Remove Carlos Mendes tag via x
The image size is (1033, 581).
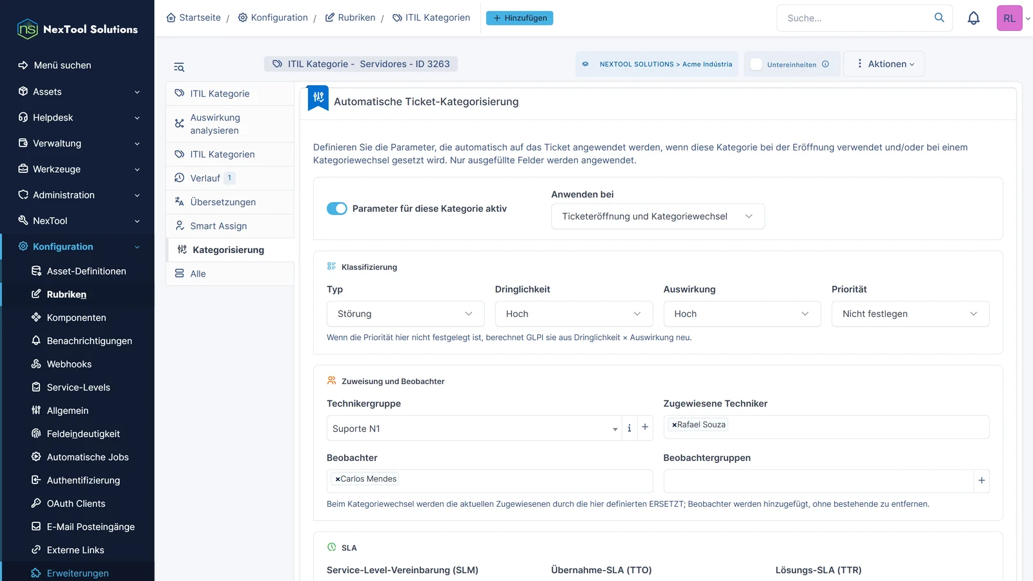coord(338,479)
